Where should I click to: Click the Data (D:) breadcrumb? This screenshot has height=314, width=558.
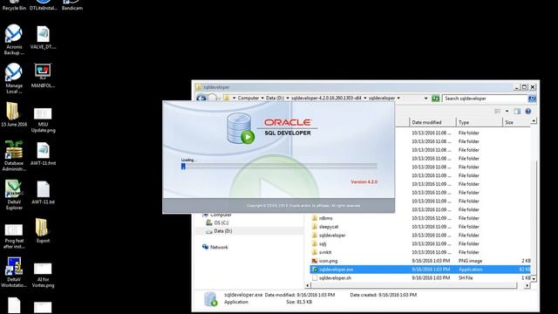pyautogui.click(x=276, y=98)
